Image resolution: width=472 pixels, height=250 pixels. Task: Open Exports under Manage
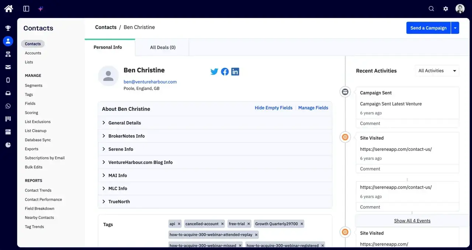32,149
